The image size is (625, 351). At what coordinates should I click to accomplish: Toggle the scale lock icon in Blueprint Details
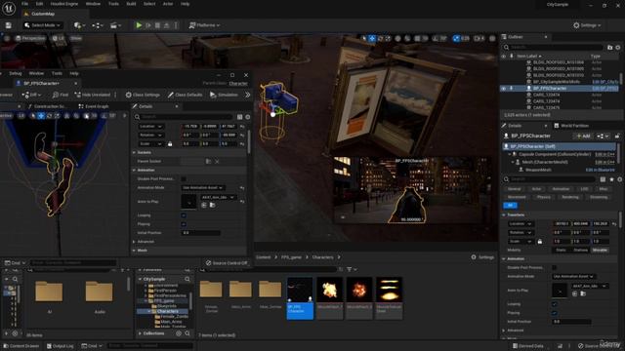170,143
